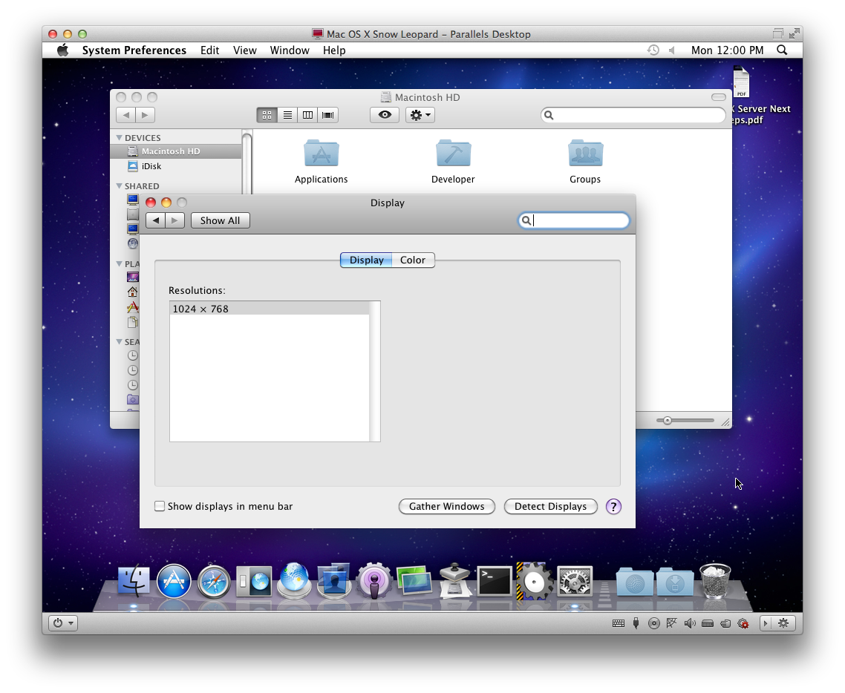Collapse the DEVICES section in Finder sidebar
The height and width of the screenshot is (693, 845).
click(x=119, y=138)
